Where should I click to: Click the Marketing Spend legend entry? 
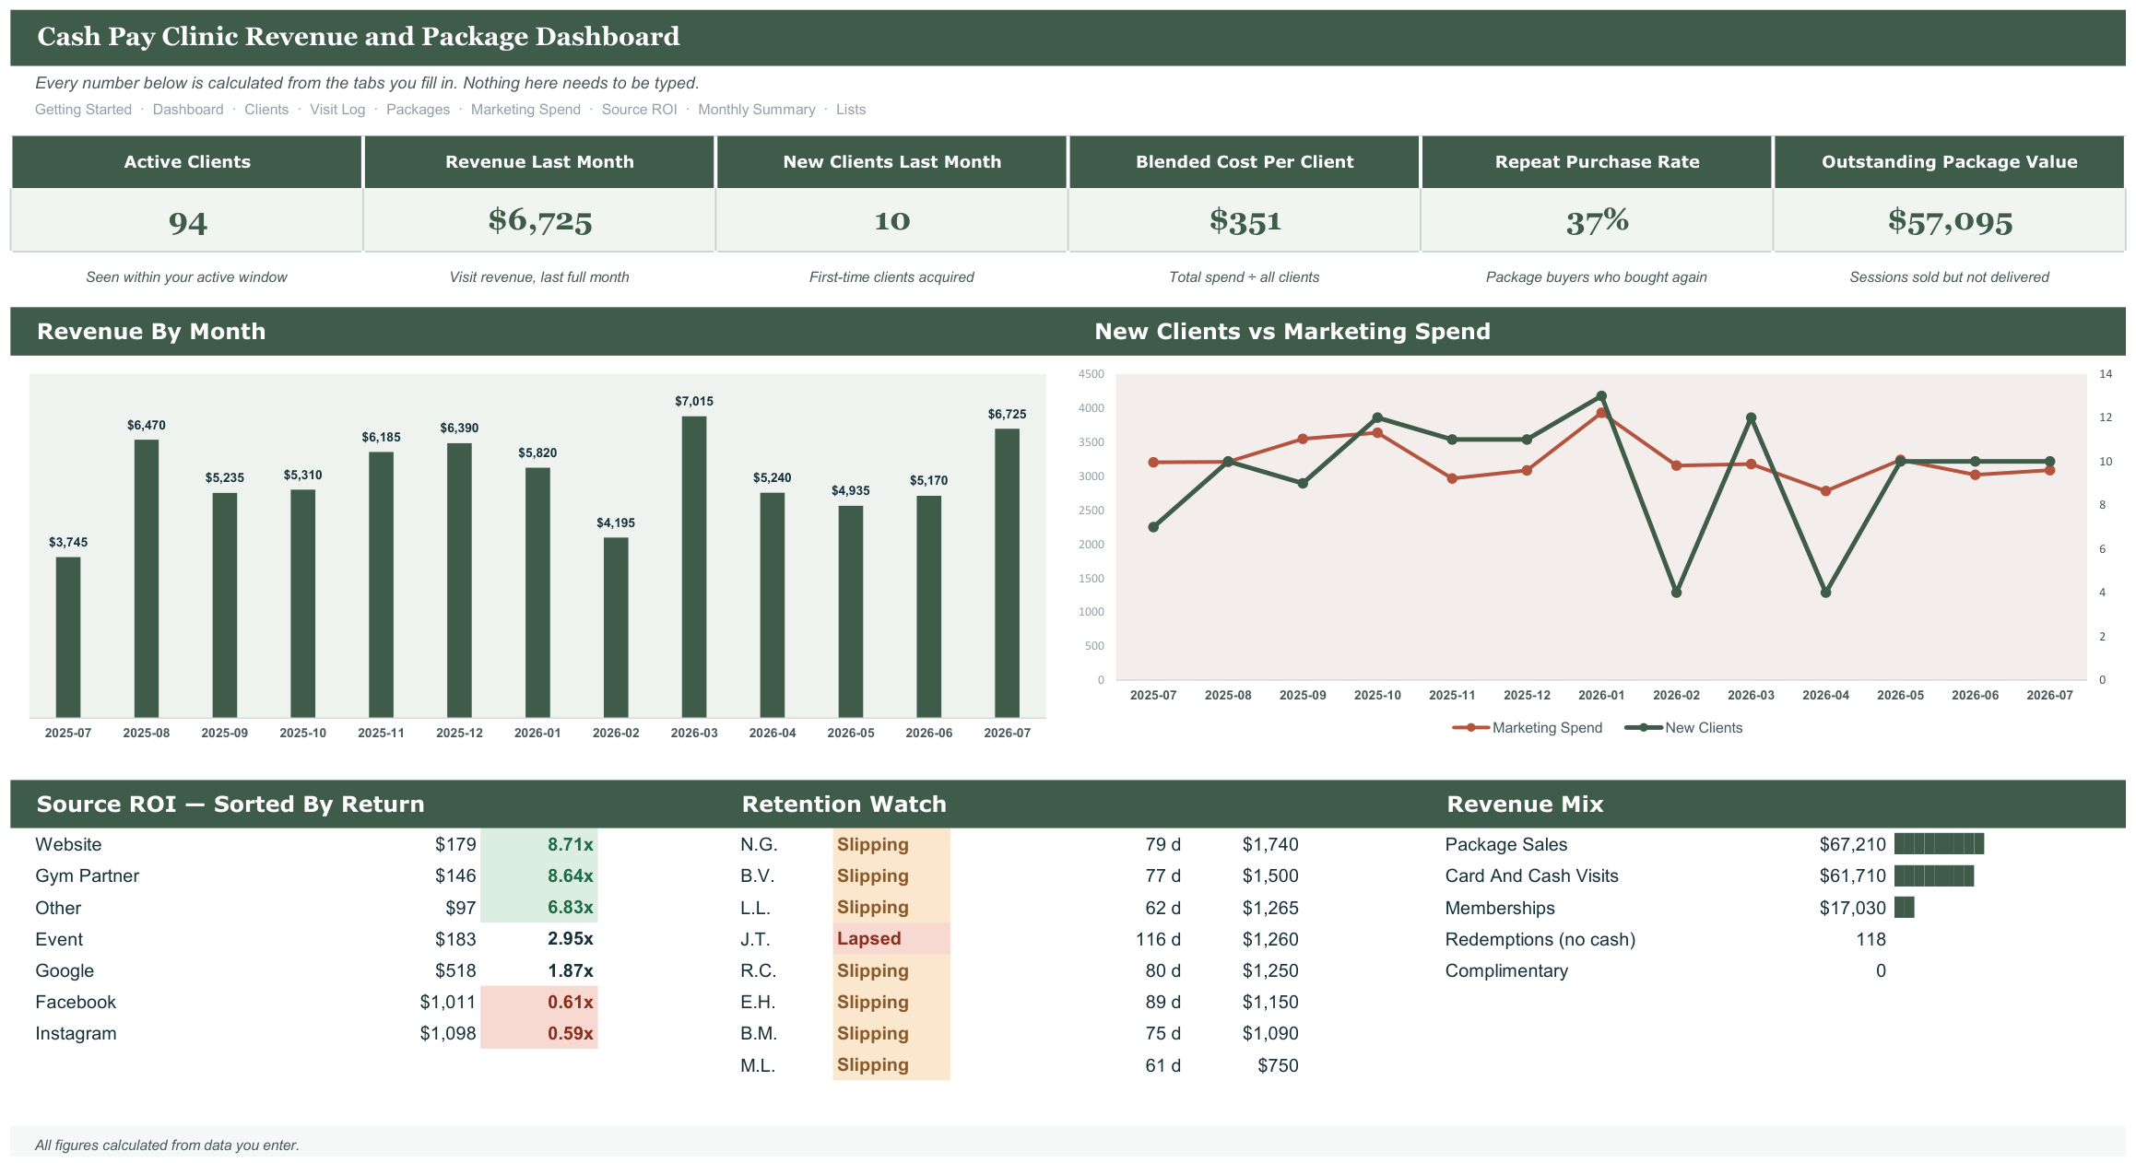click(x=1527, y=728)
